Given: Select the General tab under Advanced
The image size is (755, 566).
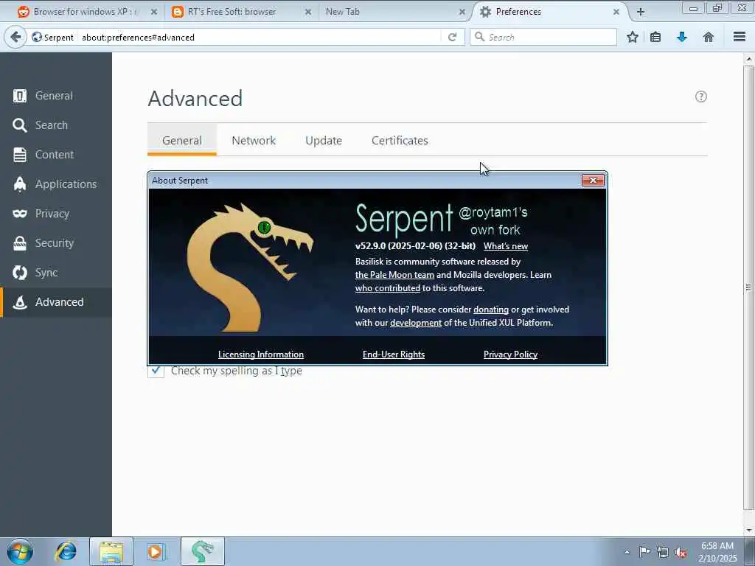Looking at the screenshot, I should click(x=182, y=141).
